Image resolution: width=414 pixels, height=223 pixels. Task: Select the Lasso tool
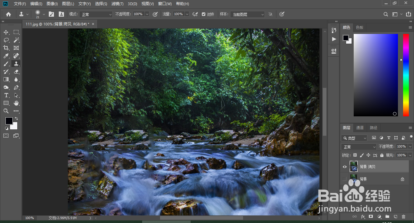click(x=6, y=40)
